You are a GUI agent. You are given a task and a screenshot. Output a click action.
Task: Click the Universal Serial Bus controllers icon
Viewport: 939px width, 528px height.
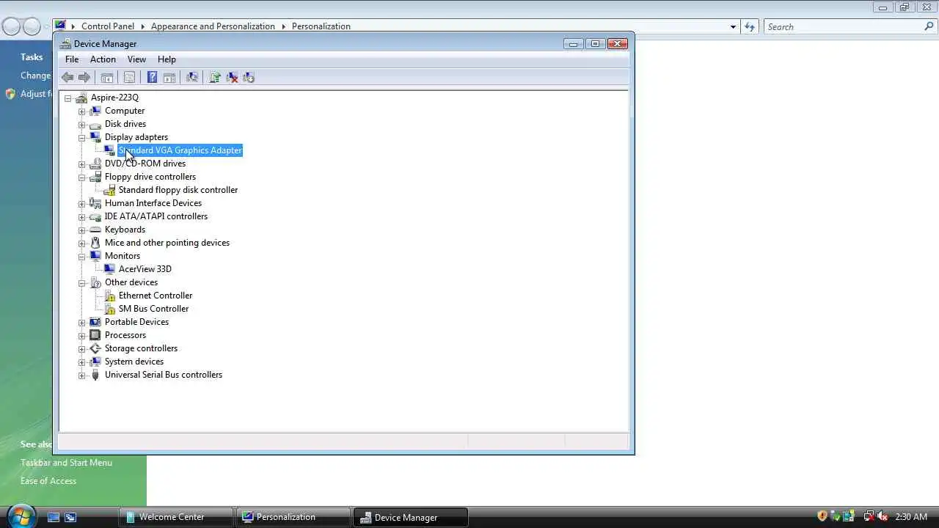click(95, 375)
